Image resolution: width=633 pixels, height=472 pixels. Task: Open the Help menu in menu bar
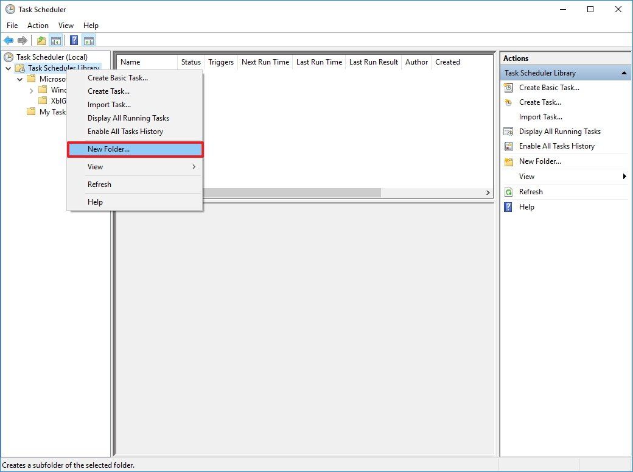point(91,26)
